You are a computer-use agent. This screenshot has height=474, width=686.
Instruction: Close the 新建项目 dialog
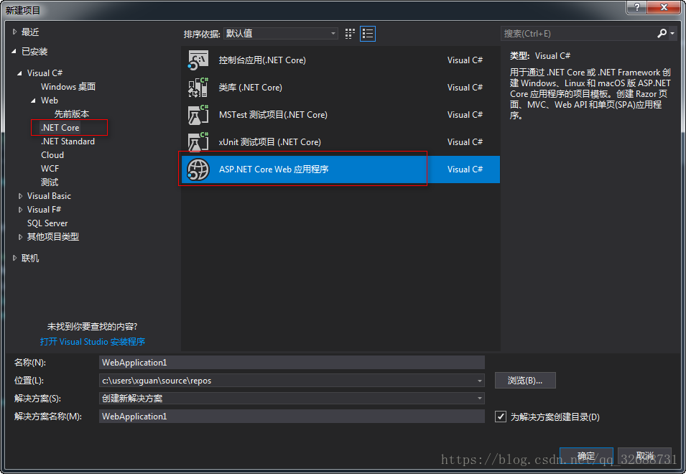click(x=663, y=7)
